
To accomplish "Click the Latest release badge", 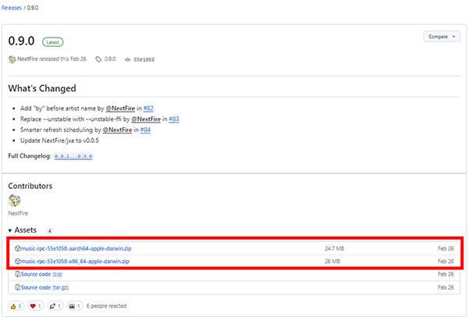I will pyautogui.click(x=52, y=42).
